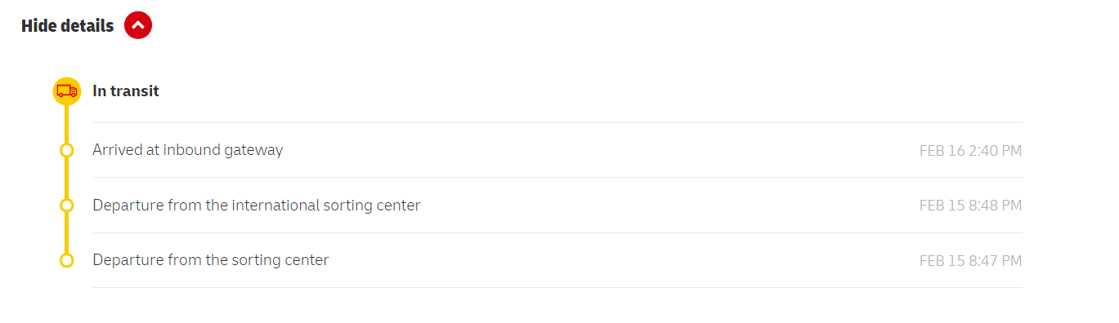Collapse details with the red chevron button
The image size is (1119, 323).
[138, 25]
